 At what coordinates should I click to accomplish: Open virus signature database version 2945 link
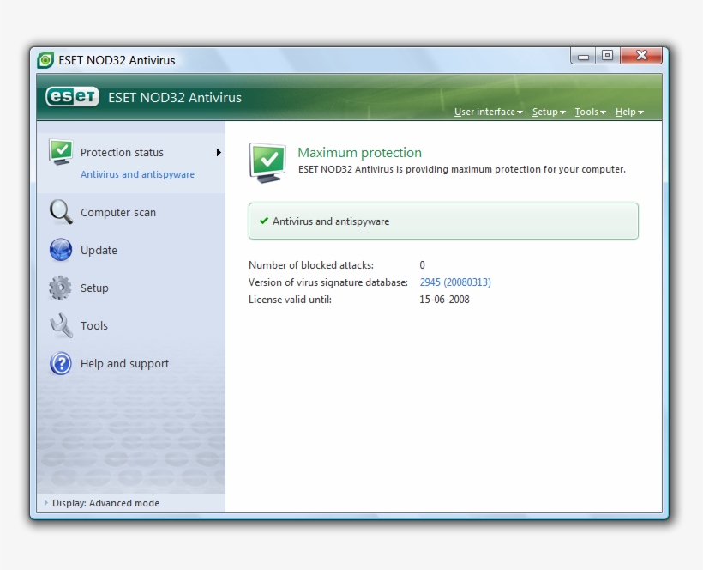pyautogui.click(x=455, y=282)
